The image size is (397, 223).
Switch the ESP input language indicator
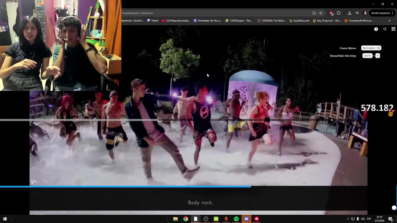(369, 219)
